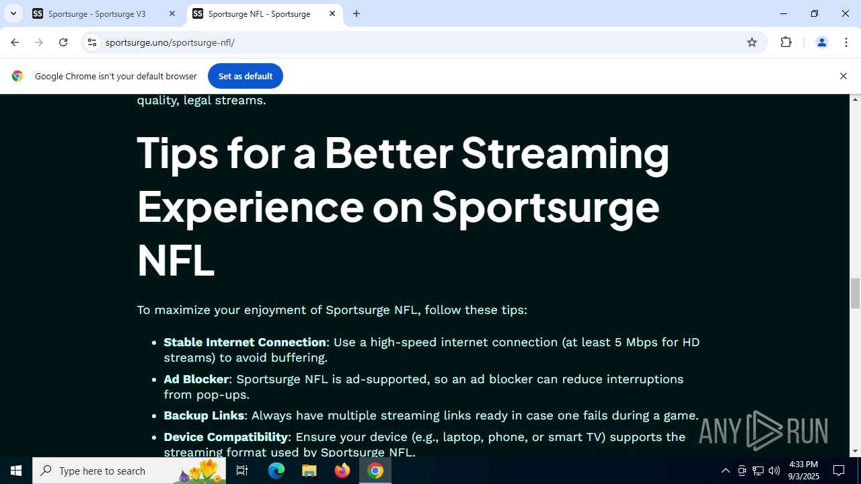Open the volume control tray icon

click(x=774, y=471)
